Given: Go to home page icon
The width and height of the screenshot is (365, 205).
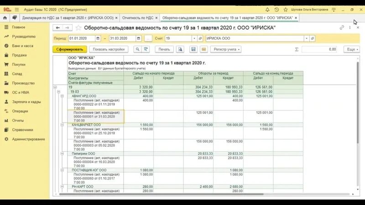Looking at the screenshot, I should pyautogui.click(x=5, y=18).
